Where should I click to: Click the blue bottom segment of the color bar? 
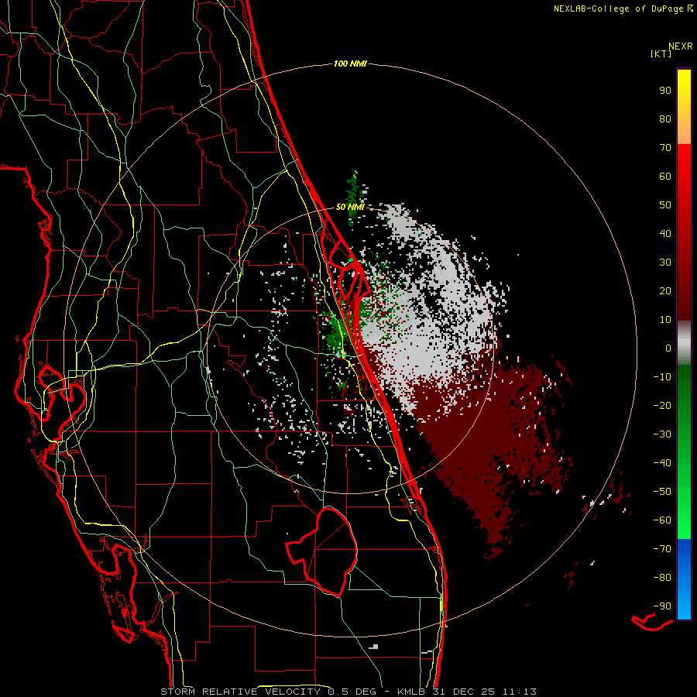pos(684,579)
